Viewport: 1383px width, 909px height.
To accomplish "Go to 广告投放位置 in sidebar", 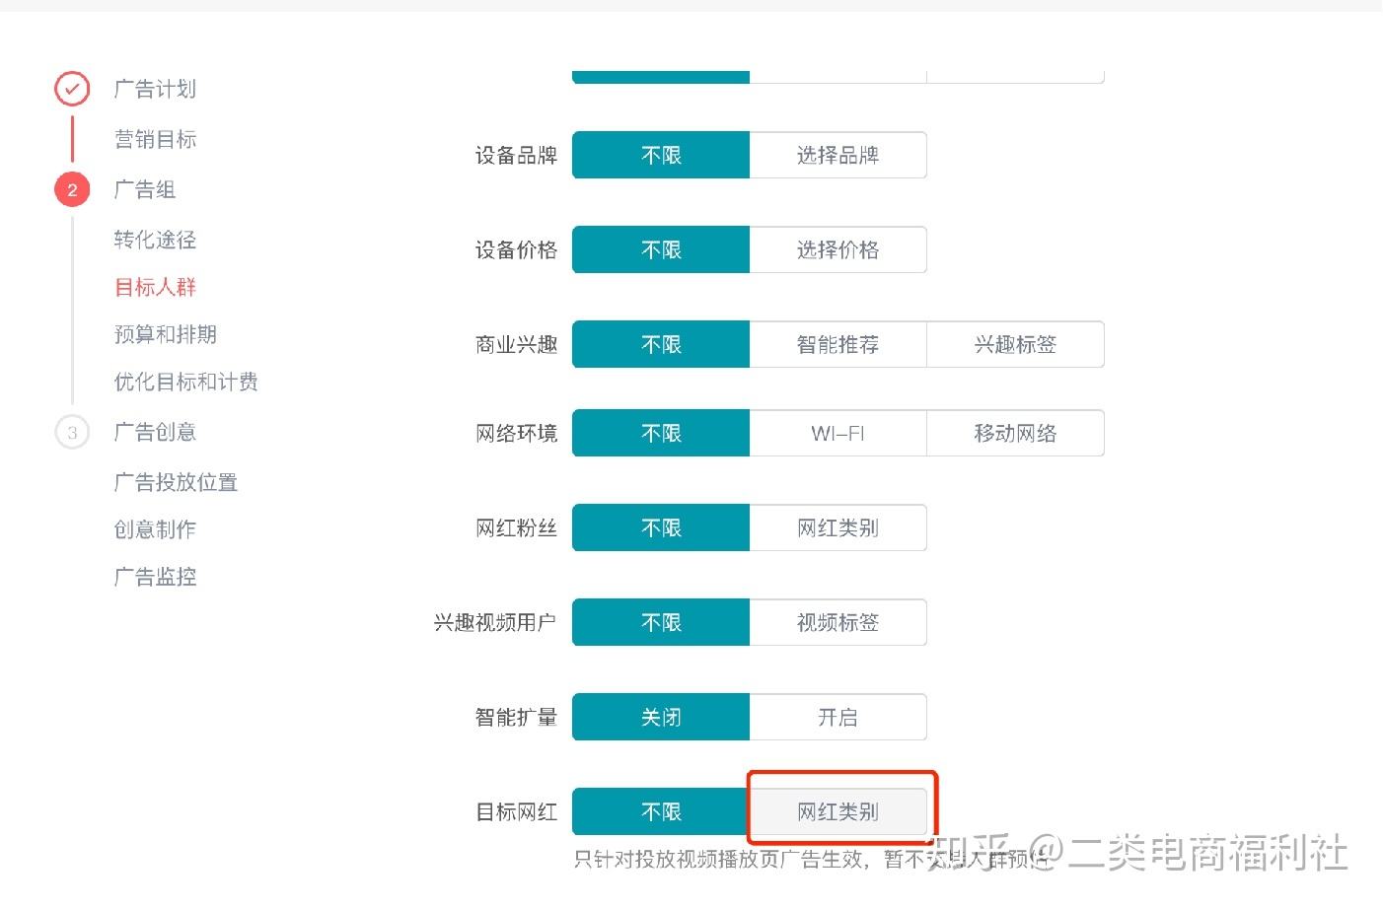I will (x=176, y=482).
